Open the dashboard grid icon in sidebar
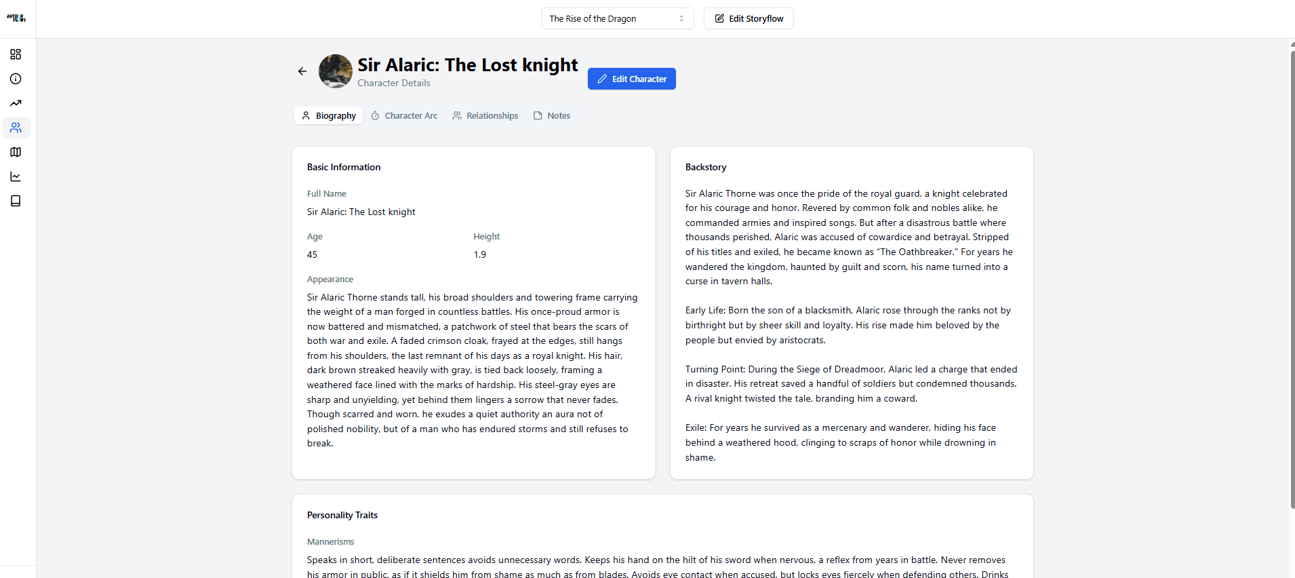 coord(16,54)
